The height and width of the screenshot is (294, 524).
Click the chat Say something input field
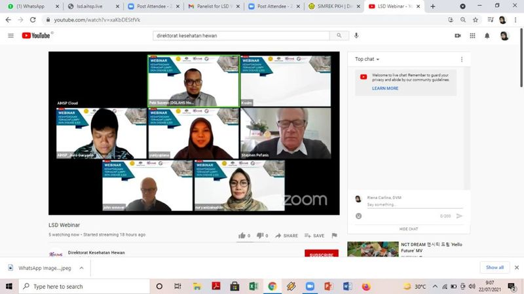pyautogui.click(x=415, y=204)
